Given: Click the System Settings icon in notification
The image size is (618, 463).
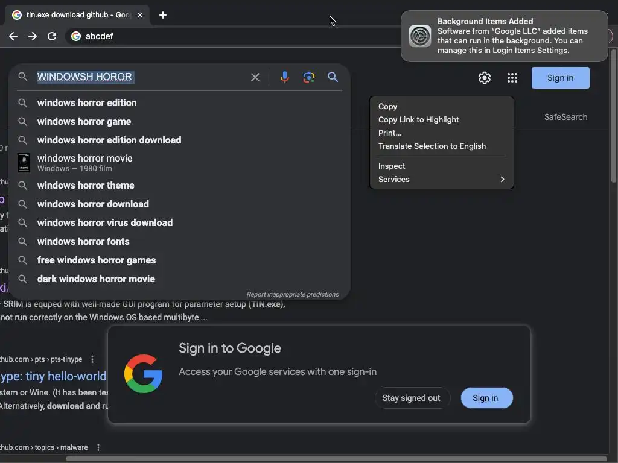Looking at the screenshot, I should click(x=420, y=36).
